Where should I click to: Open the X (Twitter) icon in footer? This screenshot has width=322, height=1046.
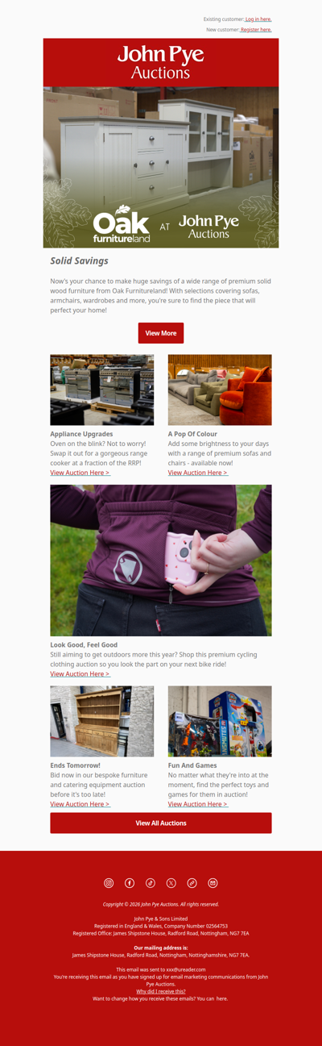point(171,883)
